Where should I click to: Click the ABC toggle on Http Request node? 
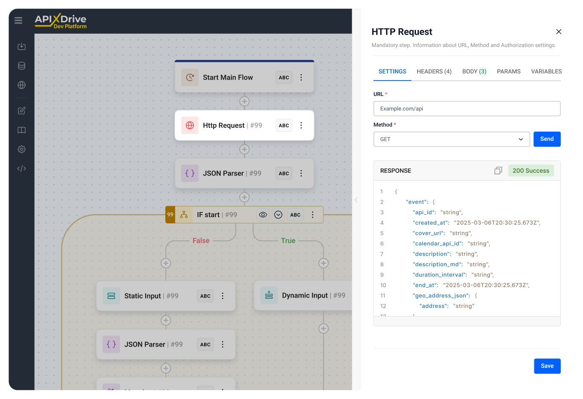pos(284,125)
